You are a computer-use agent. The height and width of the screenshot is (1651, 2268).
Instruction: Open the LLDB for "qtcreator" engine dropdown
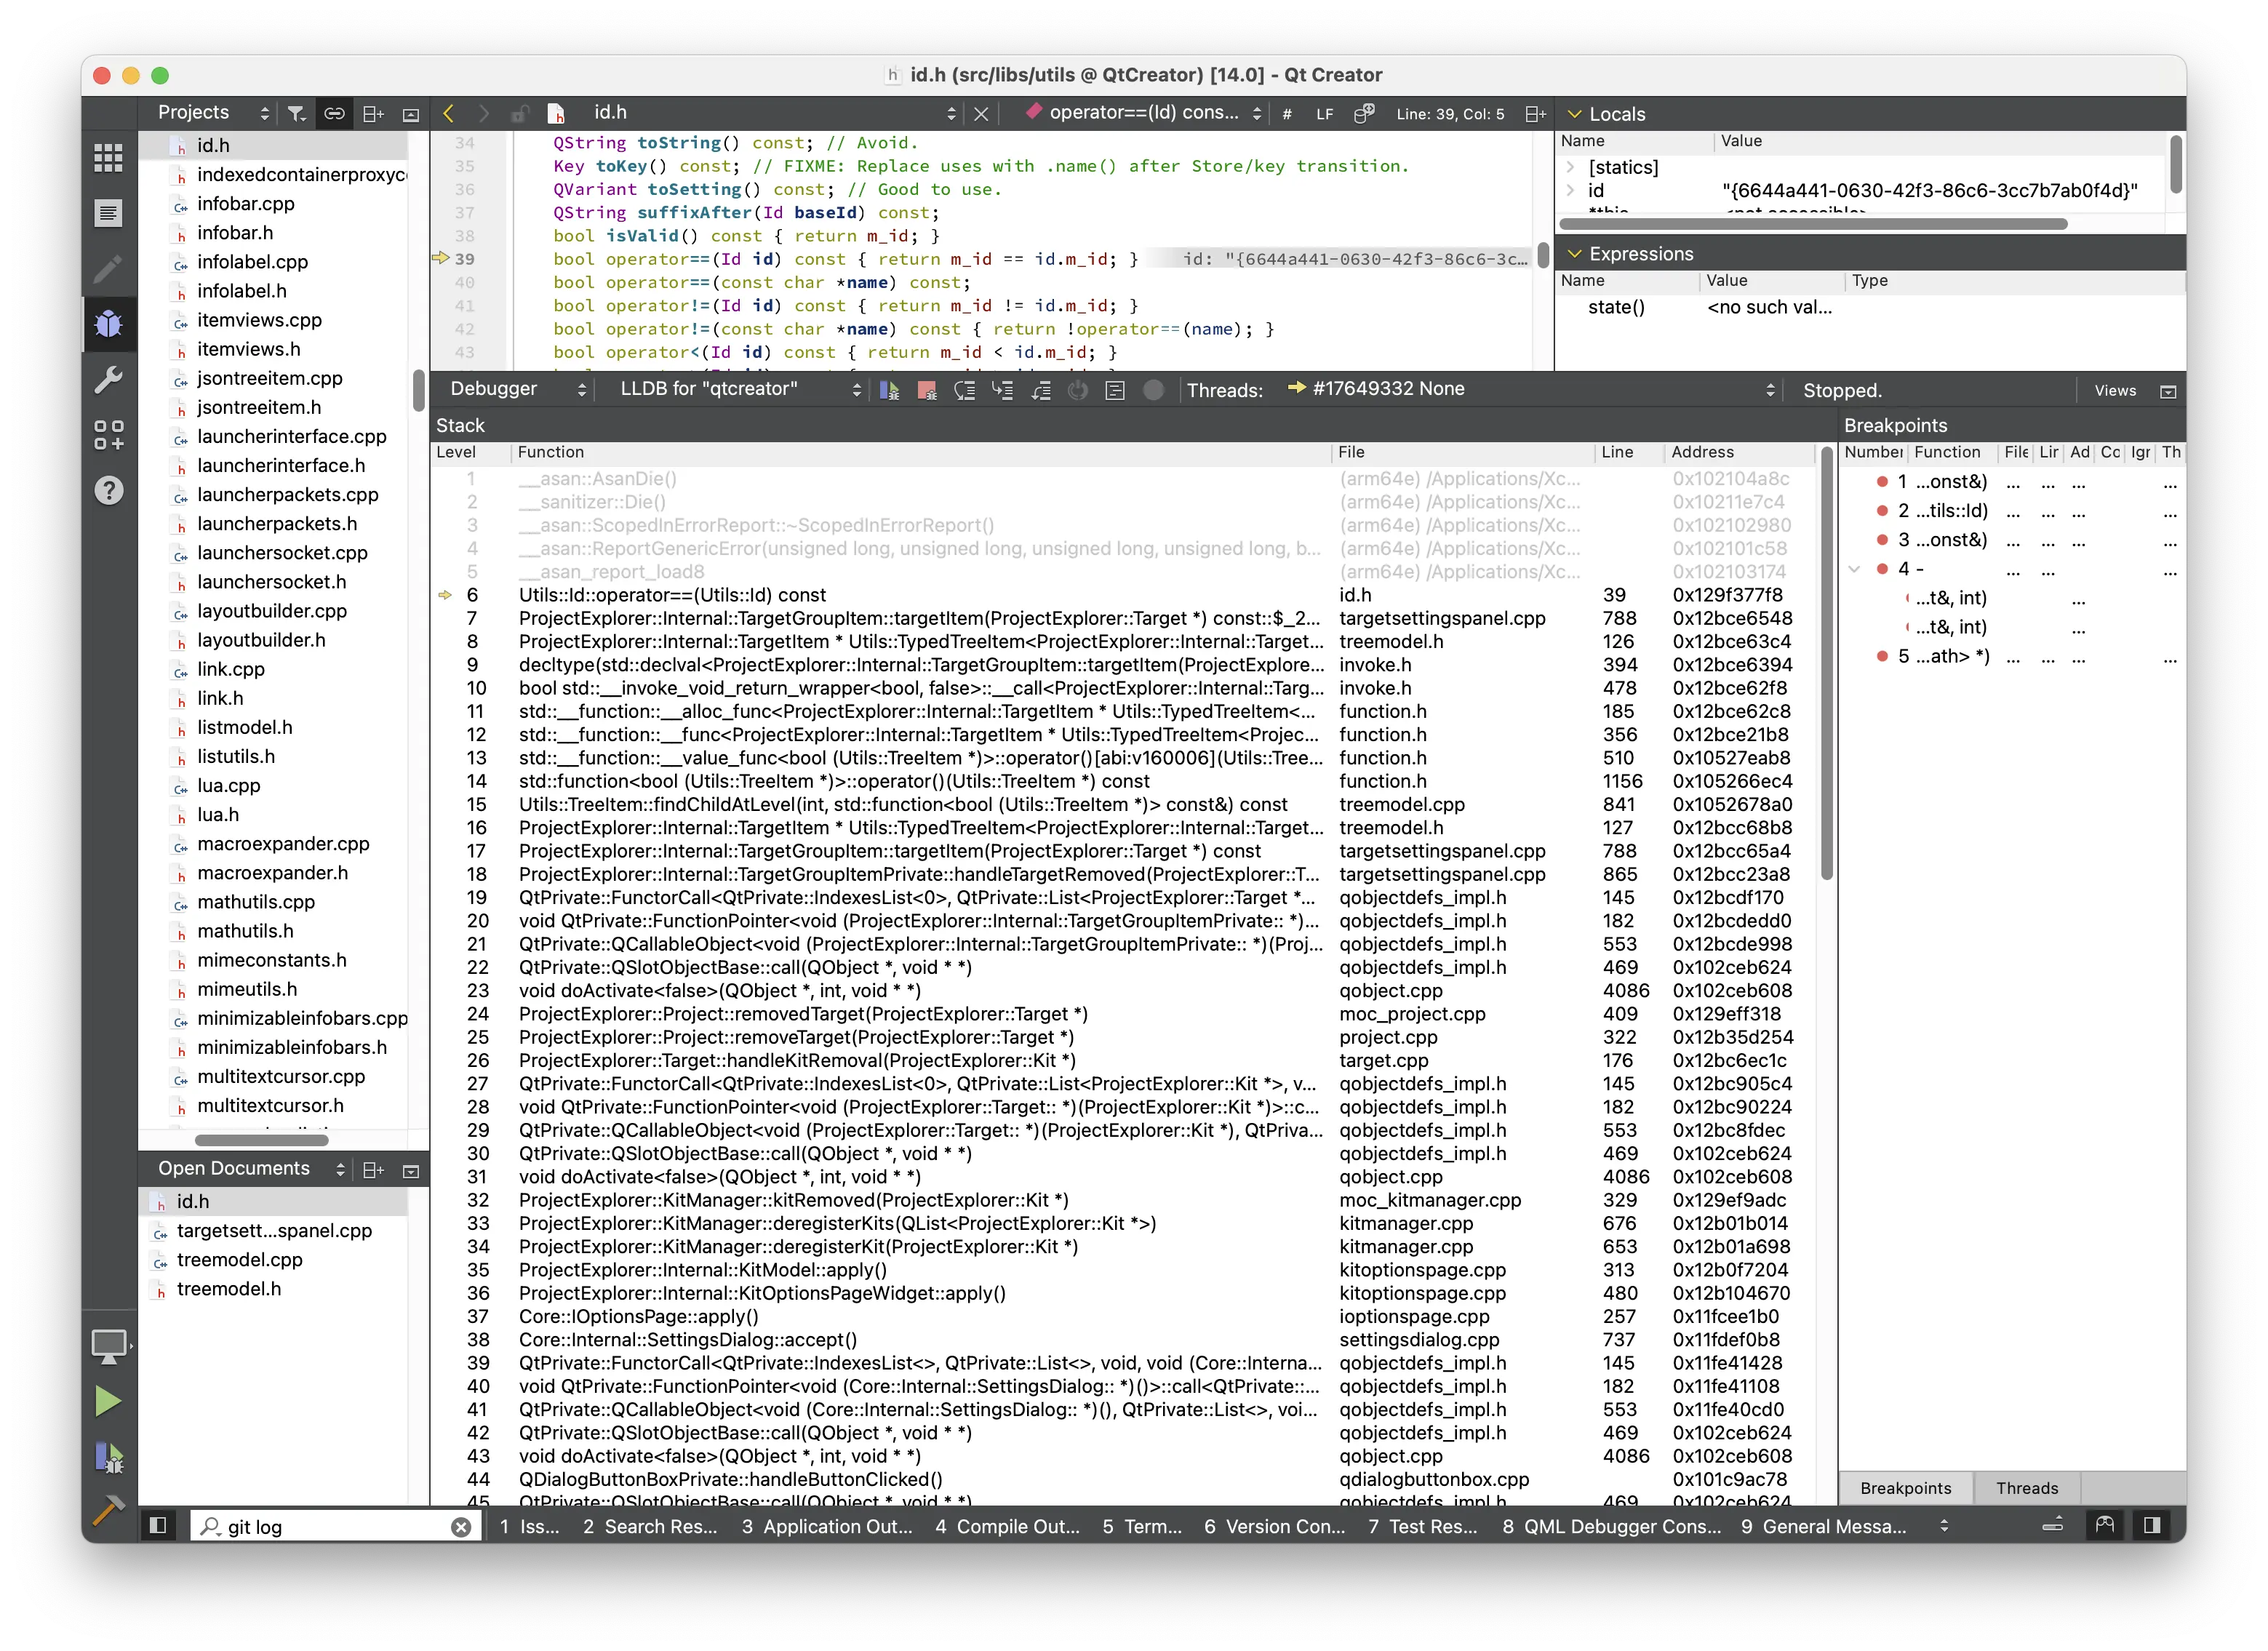point(740,390)
